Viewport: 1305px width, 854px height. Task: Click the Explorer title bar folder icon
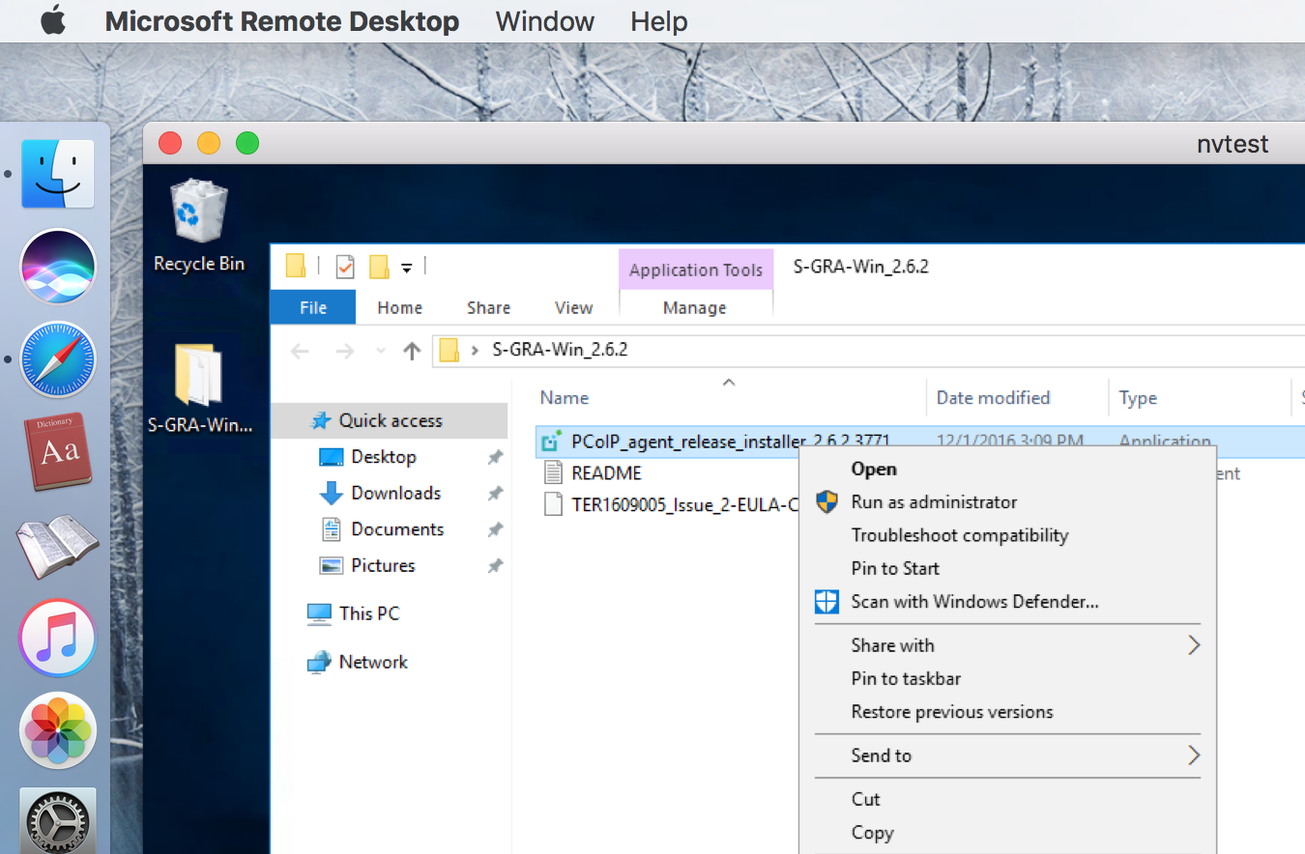296,267
